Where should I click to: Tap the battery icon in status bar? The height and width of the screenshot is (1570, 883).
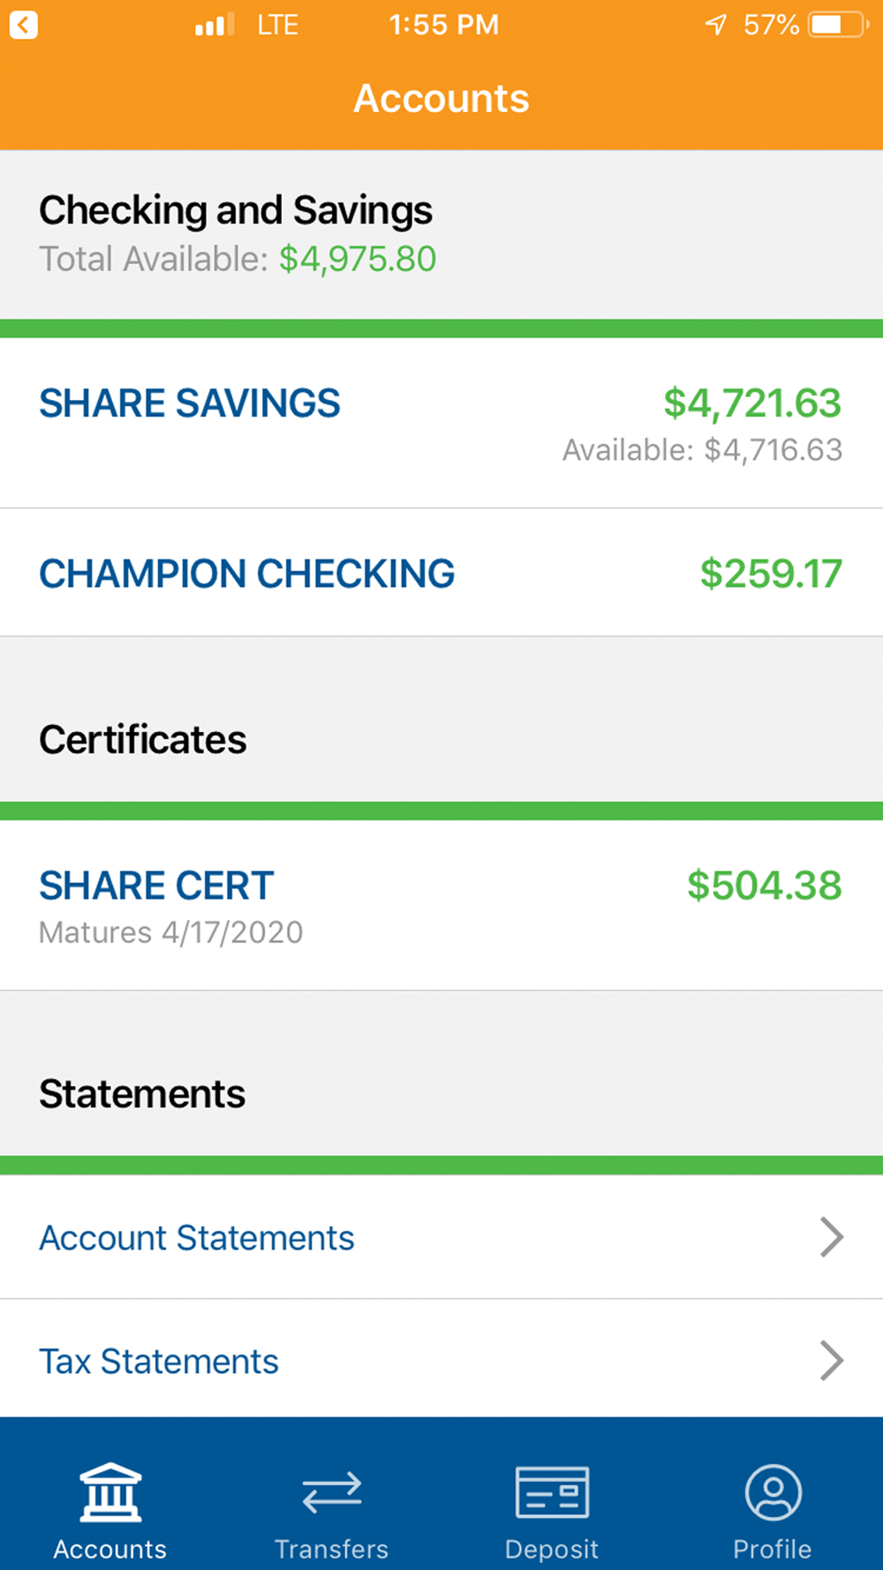pyautogui.click(x=837, y=25)
